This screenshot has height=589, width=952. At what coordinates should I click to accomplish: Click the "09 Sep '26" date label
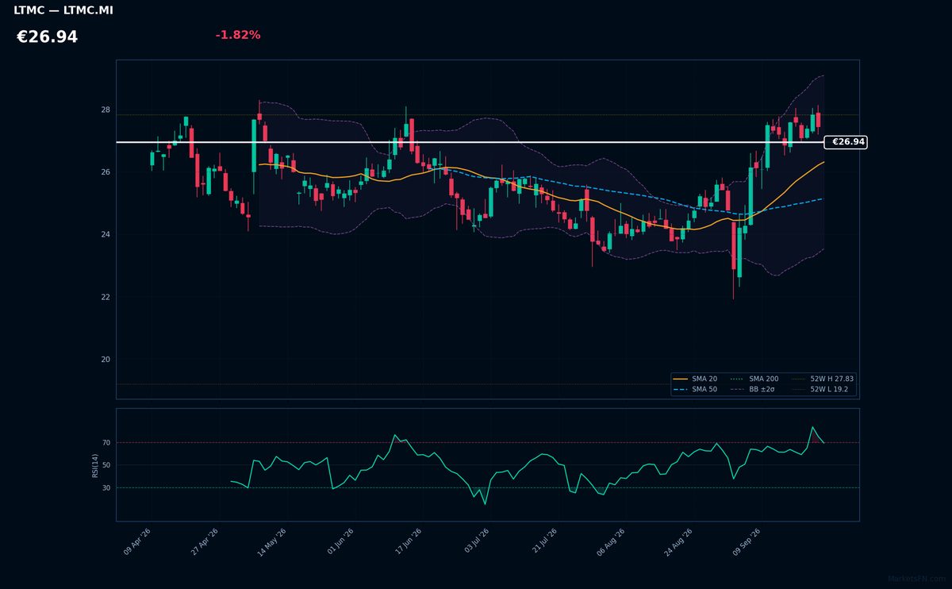coord(746,542)
